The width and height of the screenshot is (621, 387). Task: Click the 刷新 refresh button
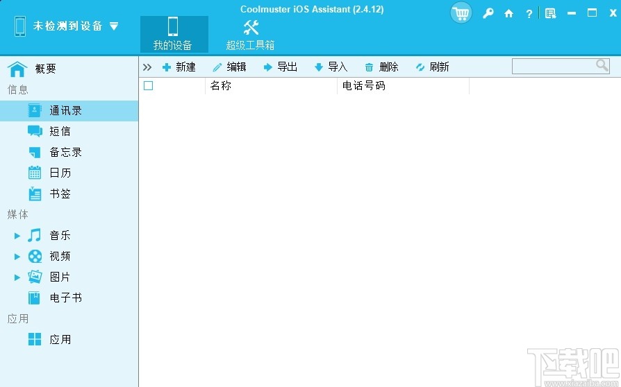tap(433, 67)
